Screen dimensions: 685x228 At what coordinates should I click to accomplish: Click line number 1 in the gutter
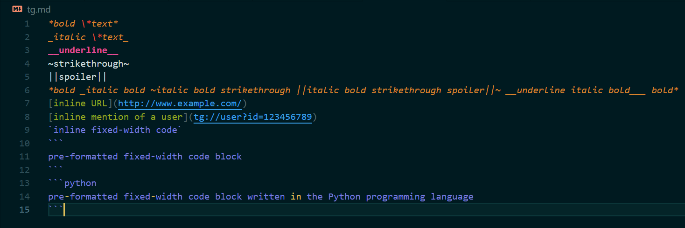(x=27, y=24)
